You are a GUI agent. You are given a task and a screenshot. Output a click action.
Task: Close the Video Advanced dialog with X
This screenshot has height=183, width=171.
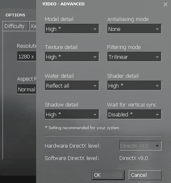pos(165,4)
